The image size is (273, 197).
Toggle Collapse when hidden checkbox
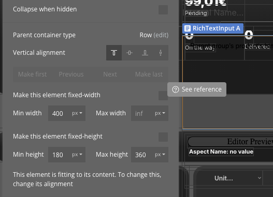(163, 10)
